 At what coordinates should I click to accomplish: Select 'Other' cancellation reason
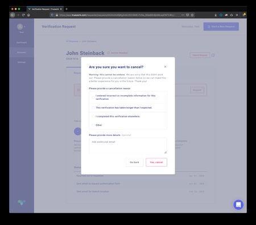tap(128, 125)
